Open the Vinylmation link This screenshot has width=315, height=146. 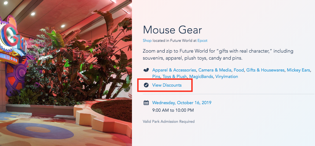click(227, 77)
